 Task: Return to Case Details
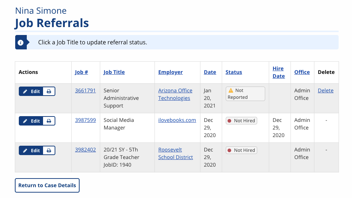pyautogui.click(x=47, y=185)
